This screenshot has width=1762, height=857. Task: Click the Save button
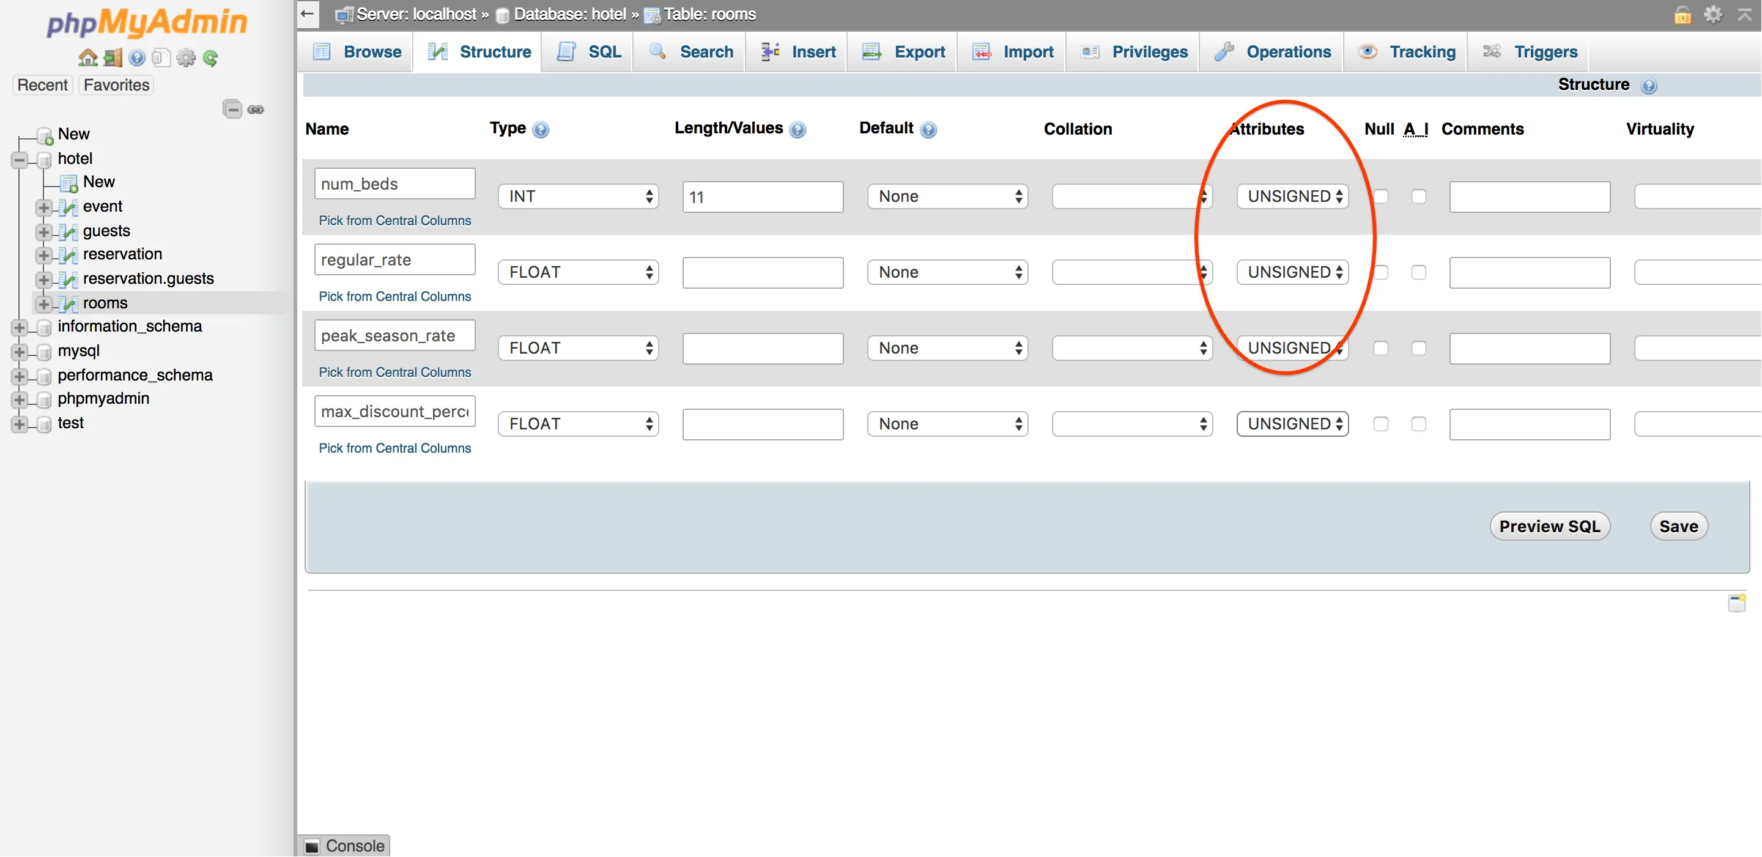point(1679,527)
